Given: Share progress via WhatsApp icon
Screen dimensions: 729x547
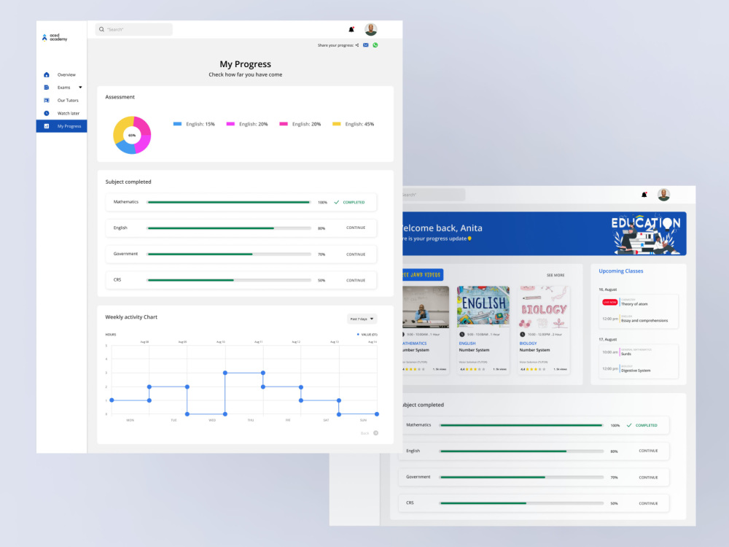Looking at the screenshot, I should [375, 45].
